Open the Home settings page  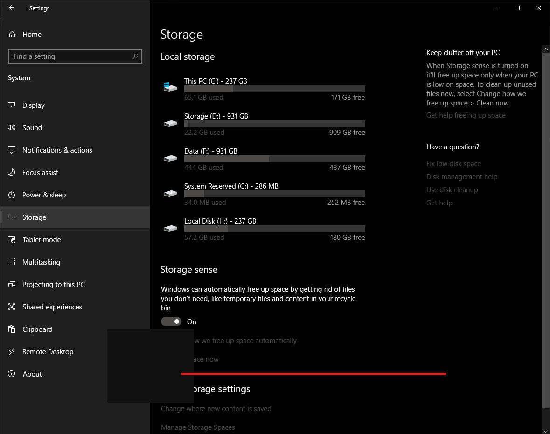(75, 35)
